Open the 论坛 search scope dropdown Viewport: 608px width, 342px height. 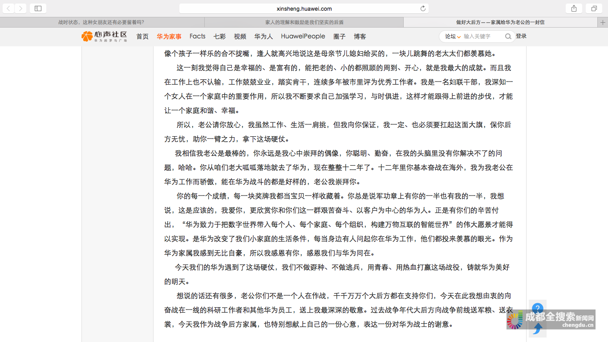pyautogui.click(x=453, y=37)
